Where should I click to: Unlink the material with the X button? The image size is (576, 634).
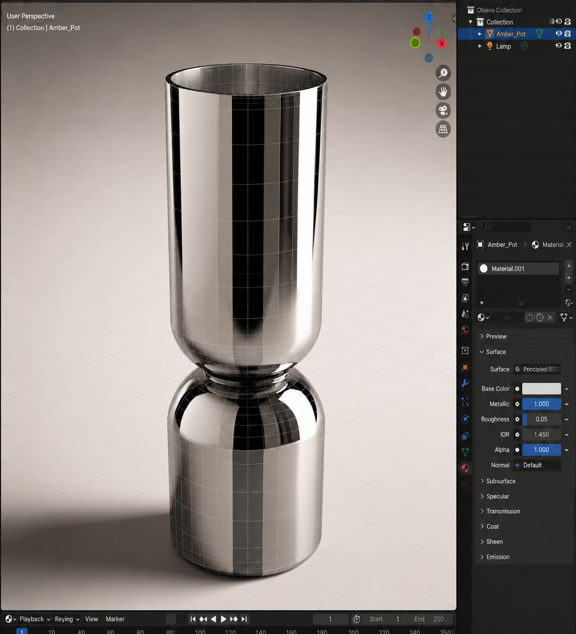(550, 318)
